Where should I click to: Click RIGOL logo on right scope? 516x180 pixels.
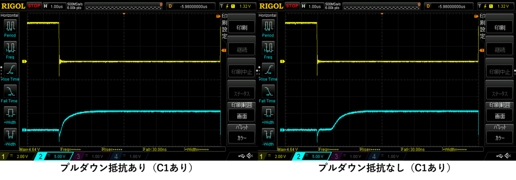pyautogui.click(x=271, y=6)
